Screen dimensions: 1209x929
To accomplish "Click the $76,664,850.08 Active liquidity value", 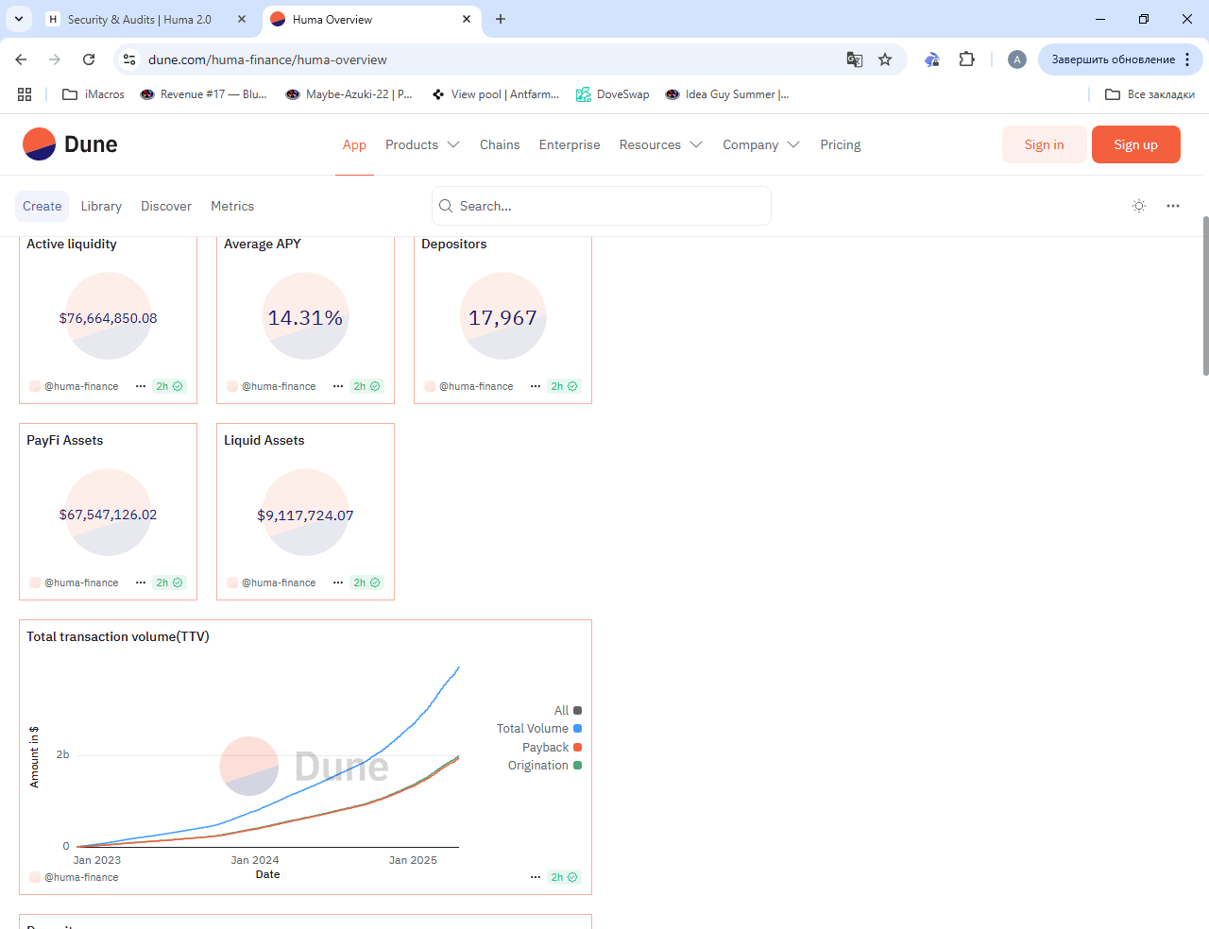I will [x=108, y=318].
